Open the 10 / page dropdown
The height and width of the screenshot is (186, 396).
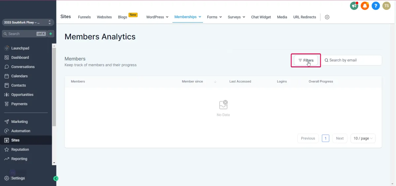[363, 138]
